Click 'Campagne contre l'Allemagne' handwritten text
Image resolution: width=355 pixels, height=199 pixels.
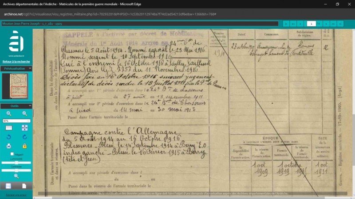click(x=120, y=131)
